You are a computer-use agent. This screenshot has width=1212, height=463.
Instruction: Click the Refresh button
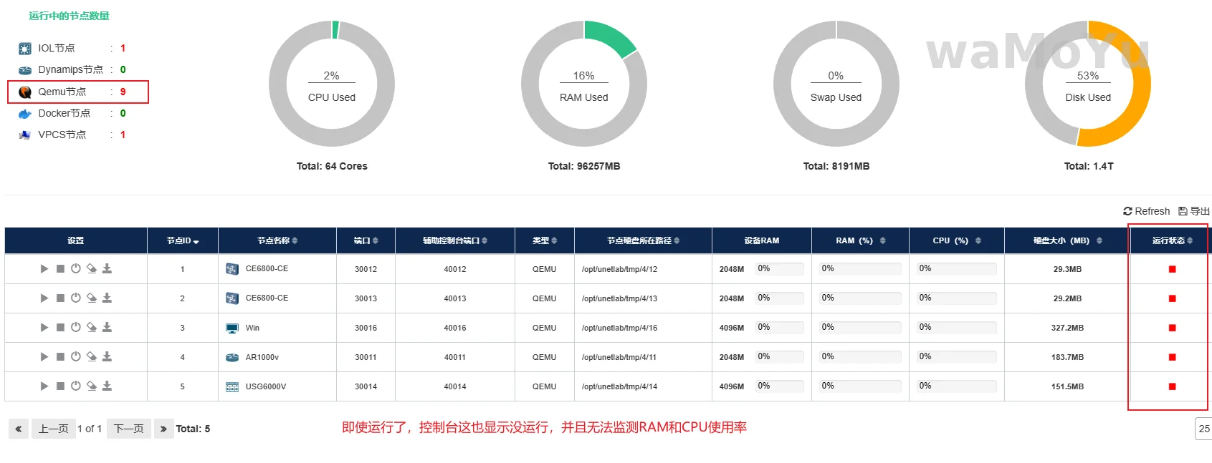[1146, 211]
